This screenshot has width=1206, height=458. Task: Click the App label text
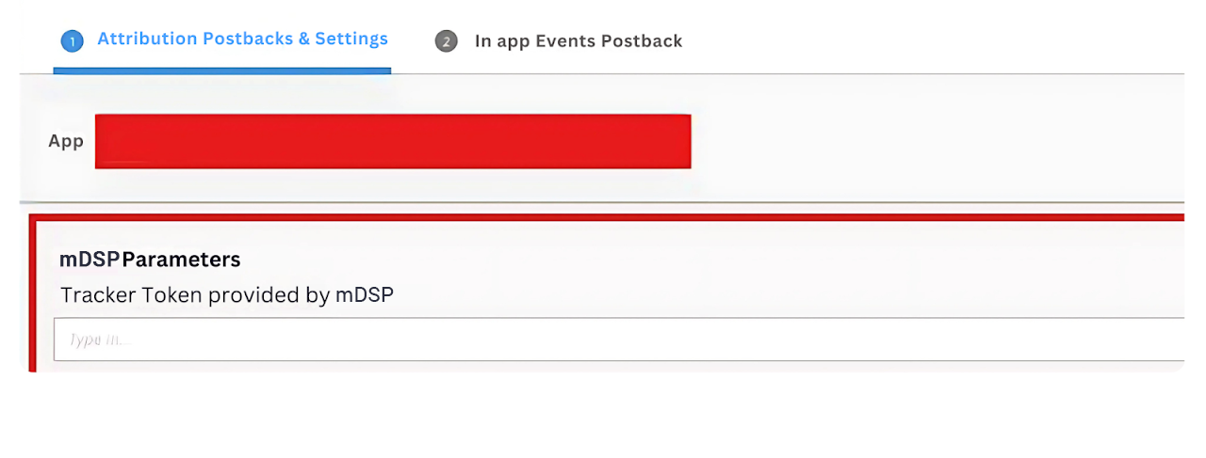click(66, 142)
